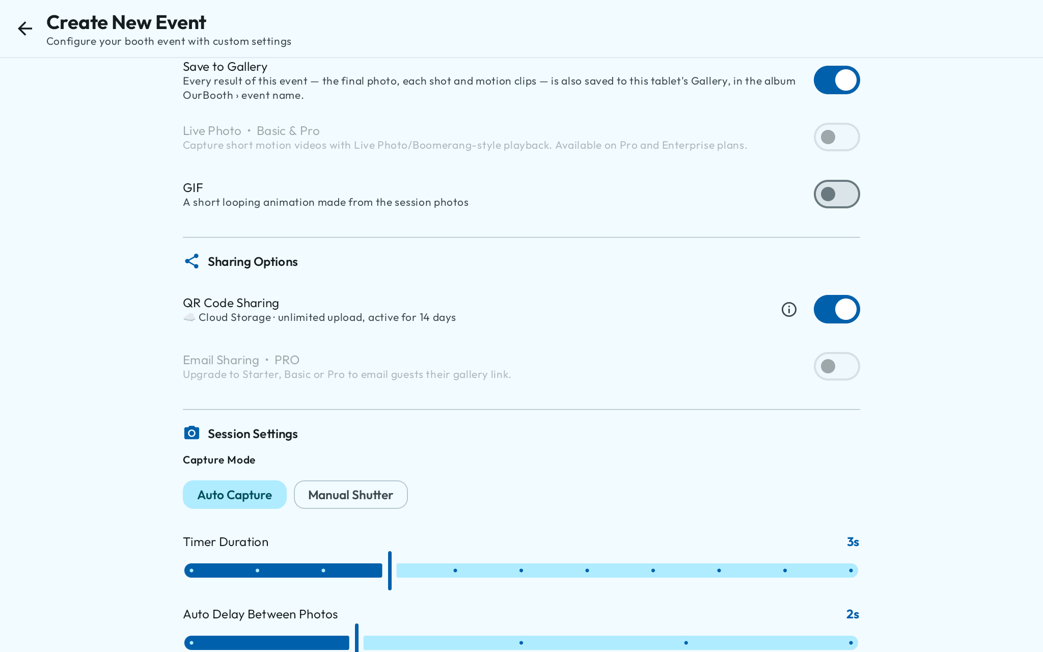Click the Email Sharing PRO label
This screenshot has width=1043, height=652.
[x=241, y=360]
